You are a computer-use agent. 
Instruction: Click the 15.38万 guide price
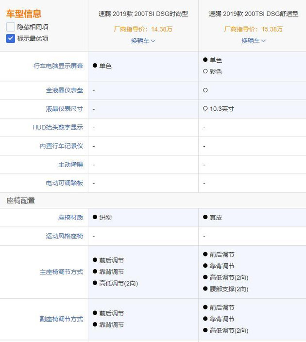pos(272,29)
